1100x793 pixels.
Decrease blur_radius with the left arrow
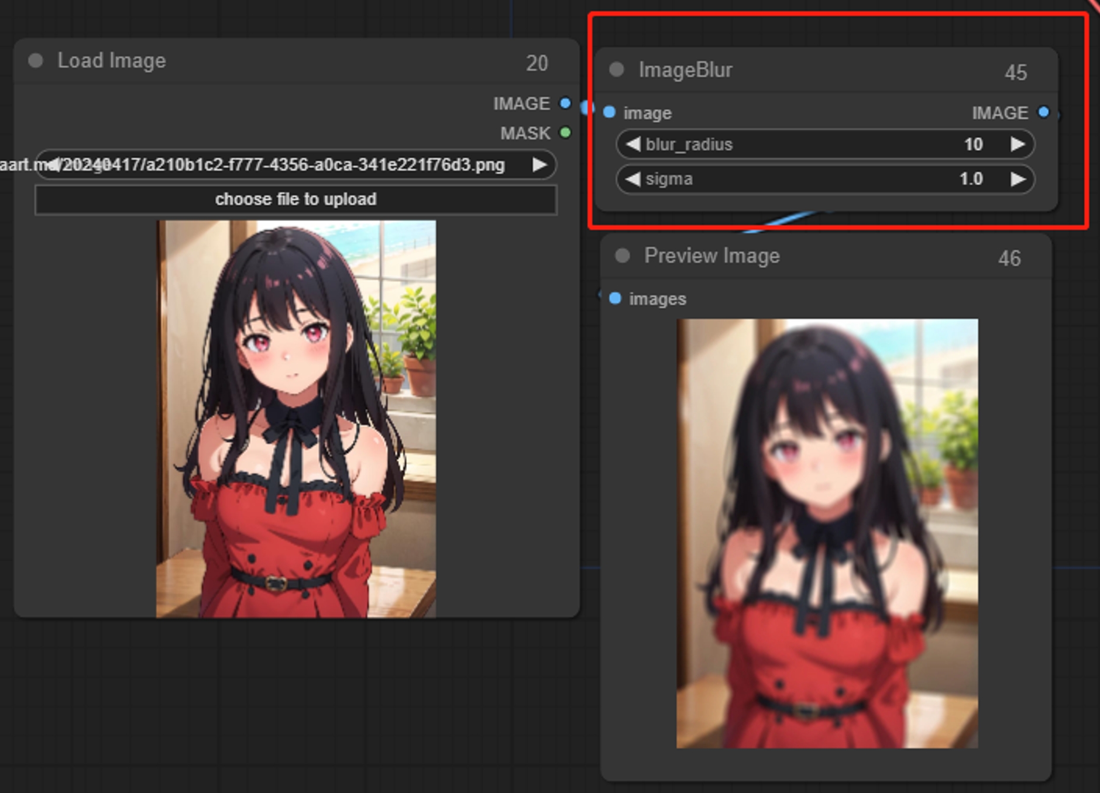coord(634,144)
